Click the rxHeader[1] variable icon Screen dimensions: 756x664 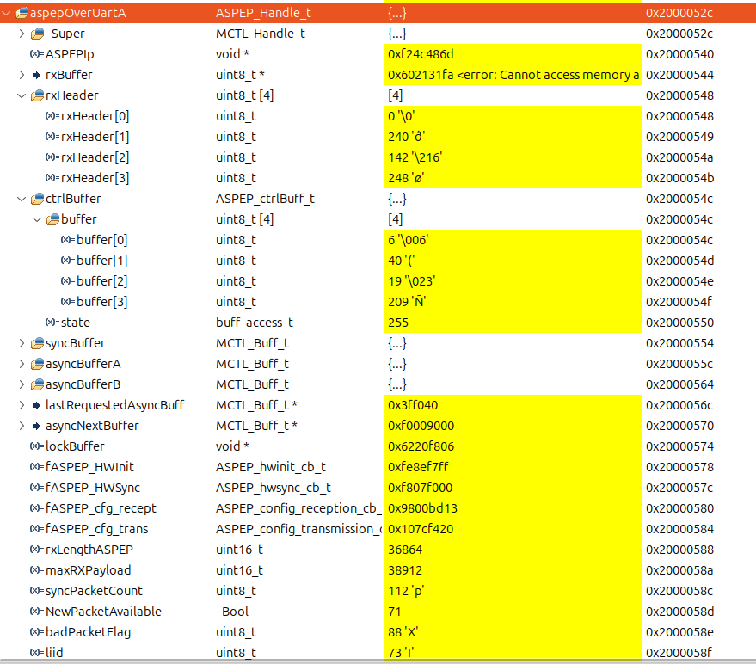(x=52, y=137)
